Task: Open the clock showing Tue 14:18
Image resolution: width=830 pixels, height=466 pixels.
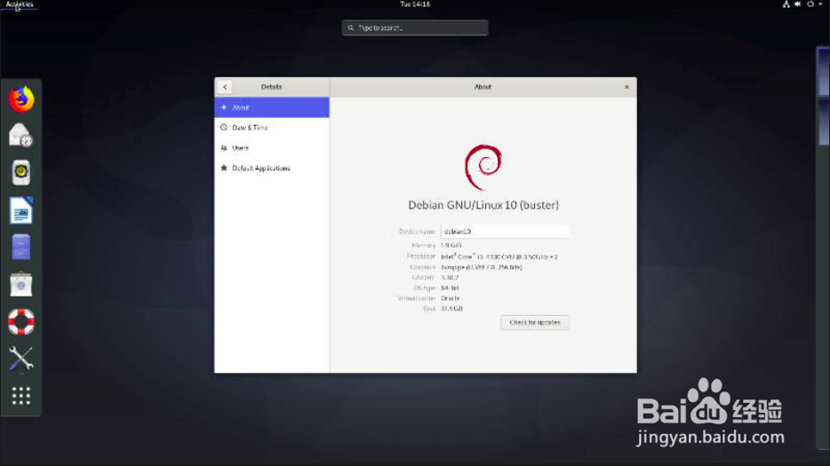Action: (415, 4)
